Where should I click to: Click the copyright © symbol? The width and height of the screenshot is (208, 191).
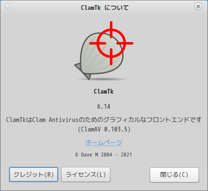pos(77,155)
